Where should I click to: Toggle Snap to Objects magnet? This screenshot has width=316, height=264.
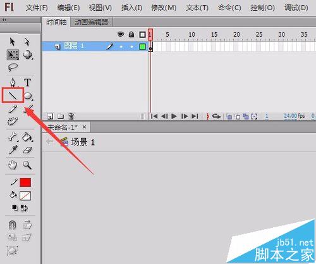12,225
